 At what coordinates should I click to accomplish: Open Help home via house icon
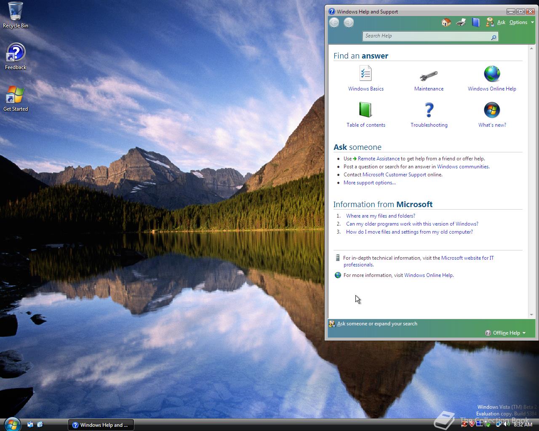(446, 22)
